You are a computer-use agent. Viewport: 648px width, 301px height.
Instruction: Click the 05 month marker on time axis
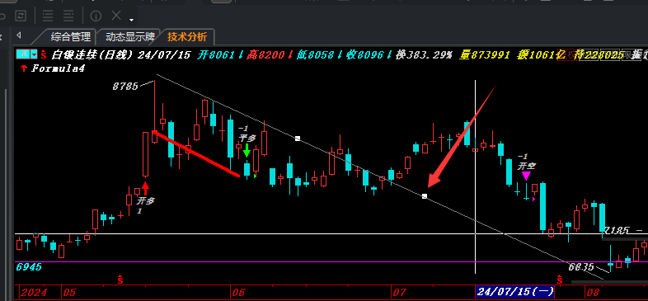click(x=69, y=293)
